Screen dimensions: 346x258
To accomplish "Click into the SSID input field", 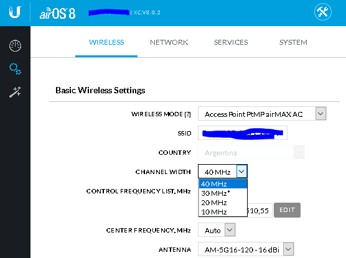I will click(243, 133).
